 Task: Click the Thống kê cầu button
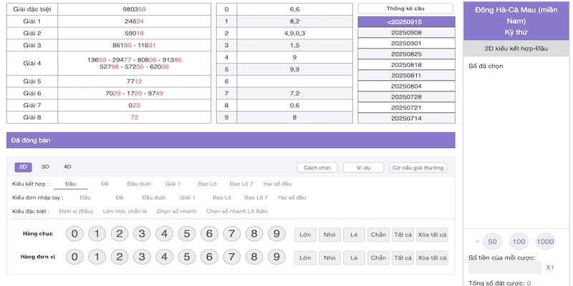(405, 9)
